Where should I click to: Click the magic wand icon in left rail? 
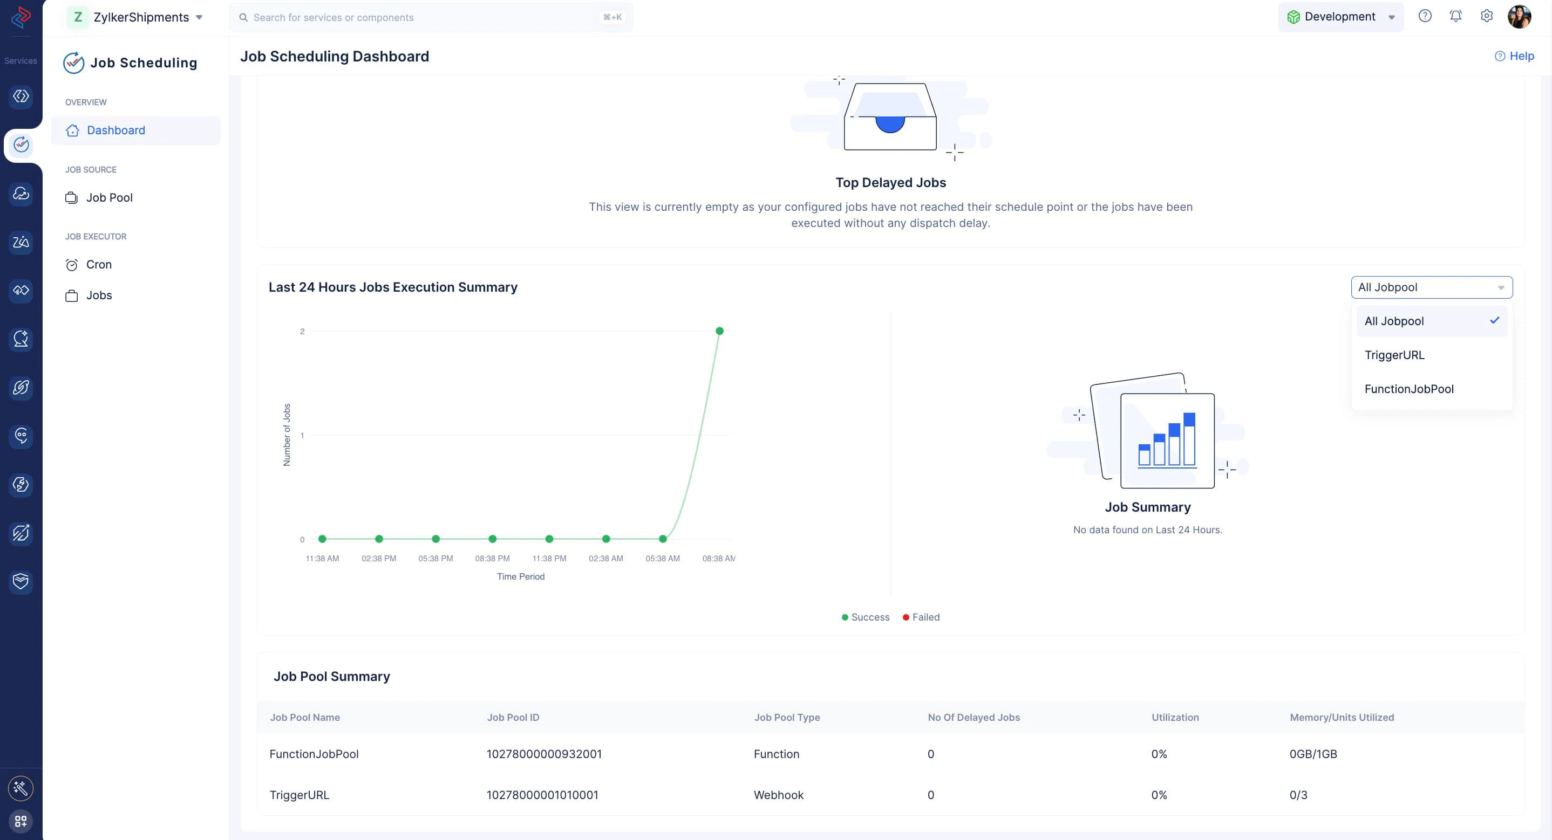[x=21, y=788]
